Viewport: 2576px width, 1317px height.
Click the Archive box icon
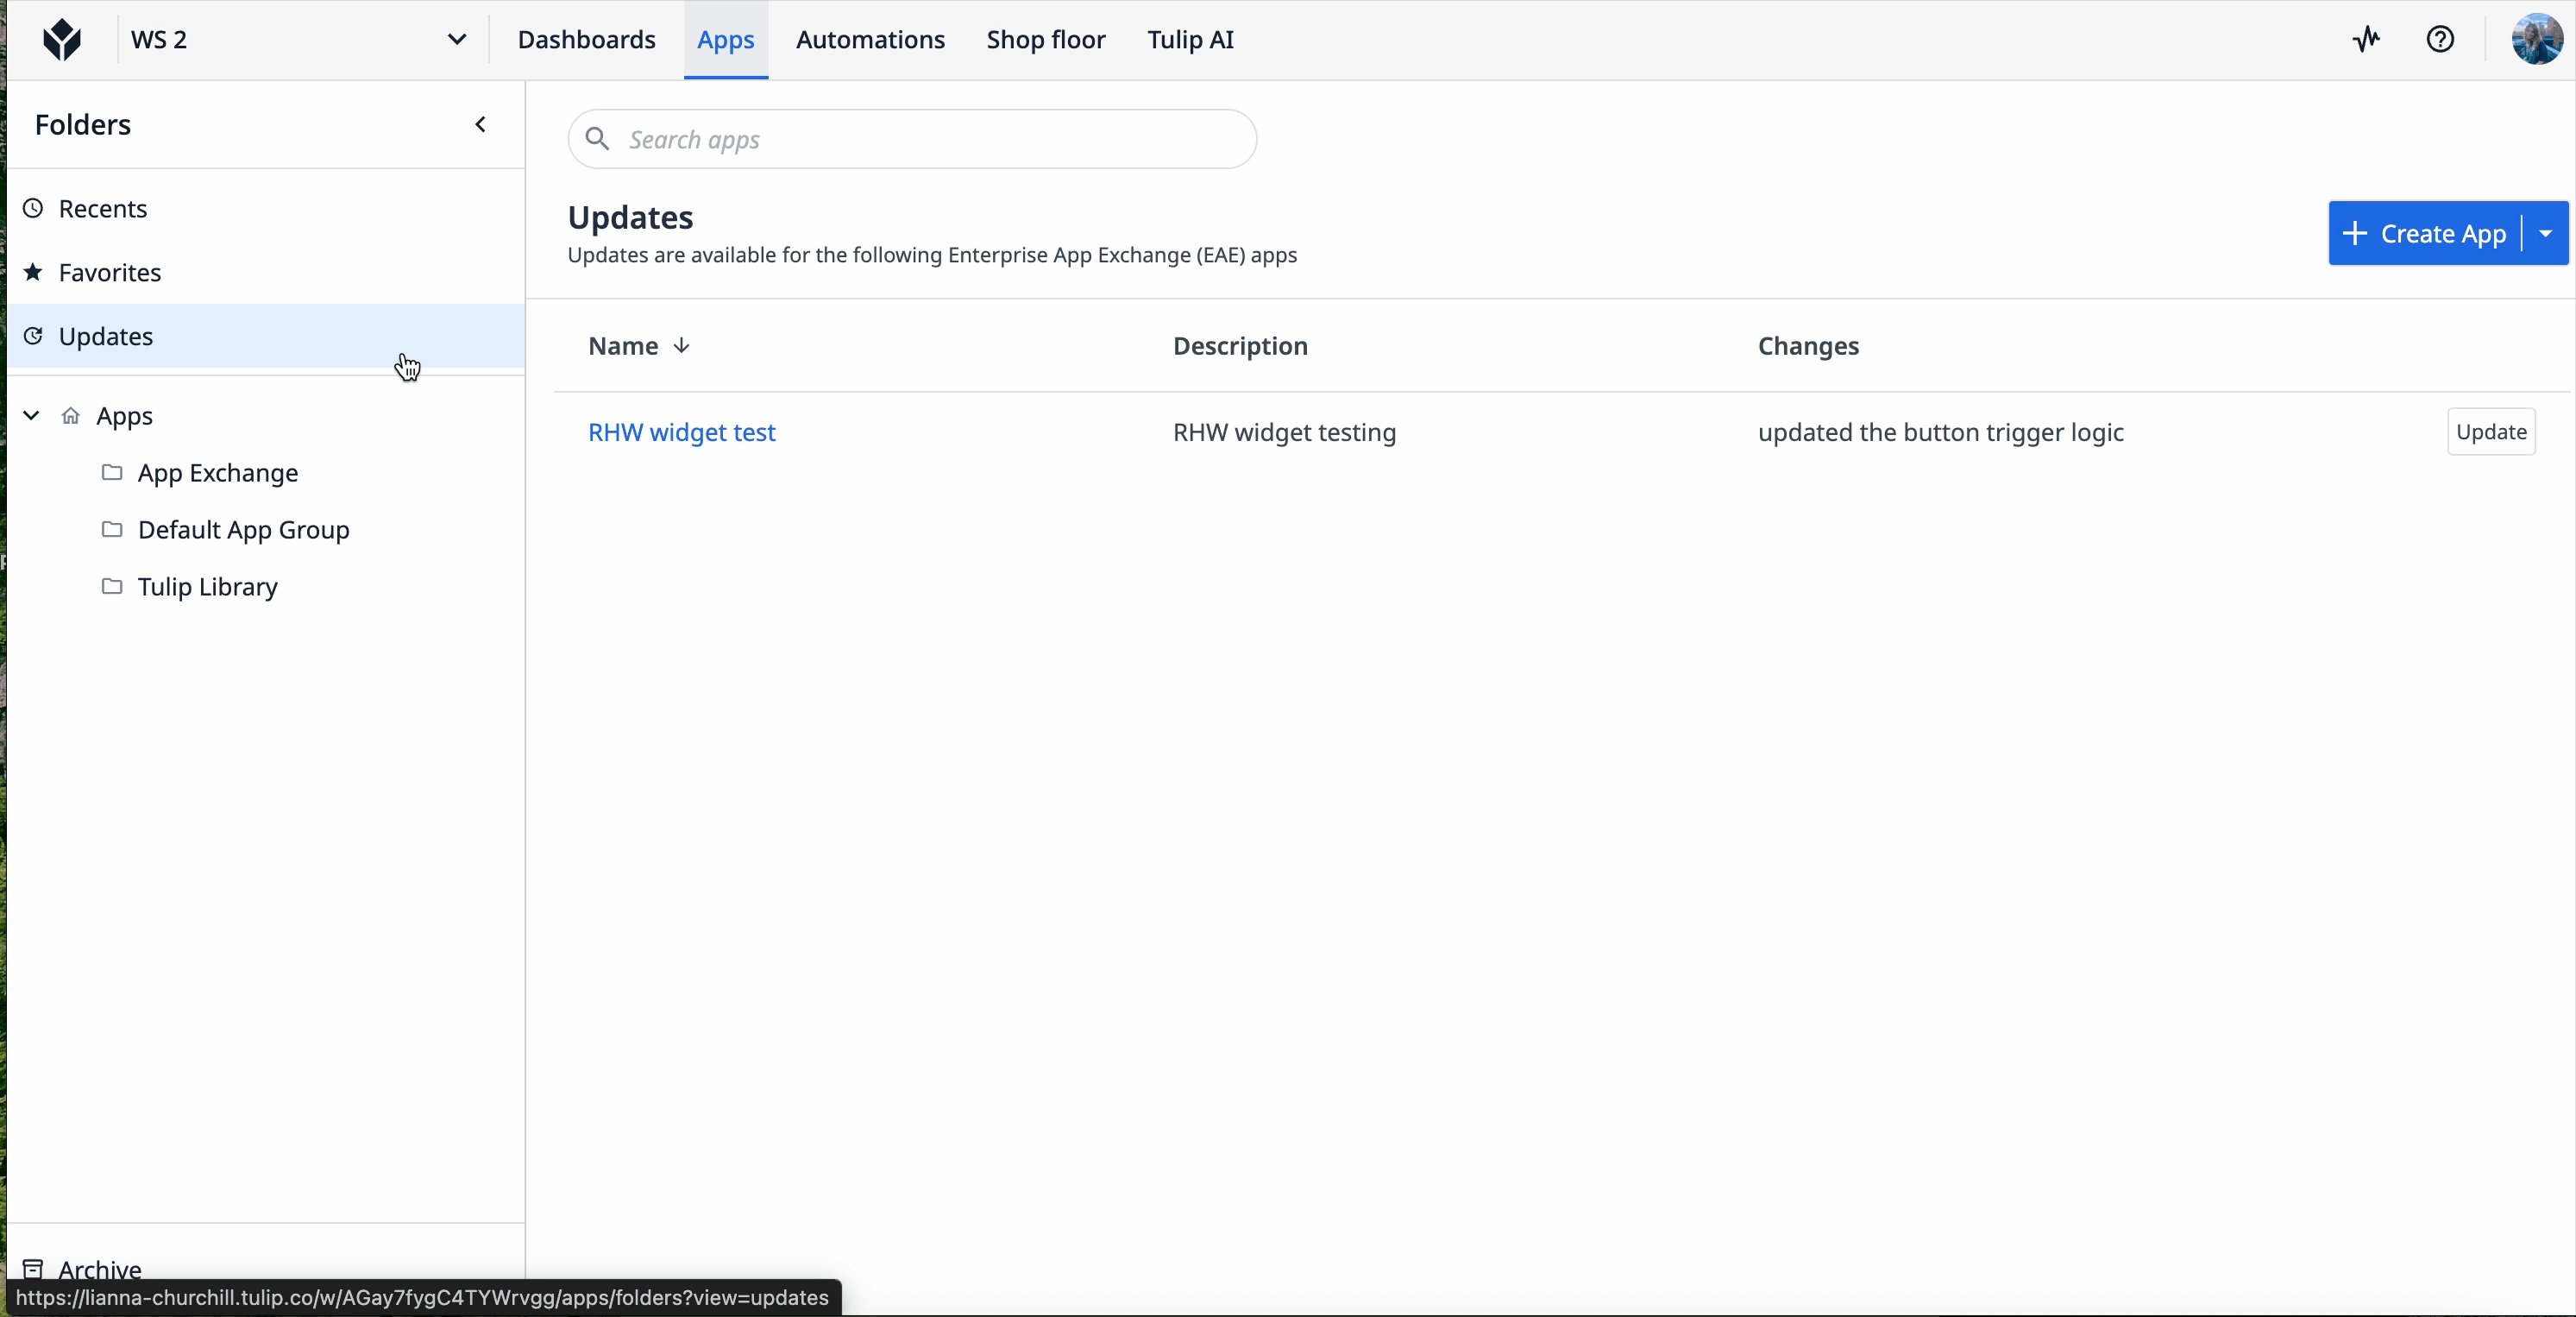pos(33,1270)
